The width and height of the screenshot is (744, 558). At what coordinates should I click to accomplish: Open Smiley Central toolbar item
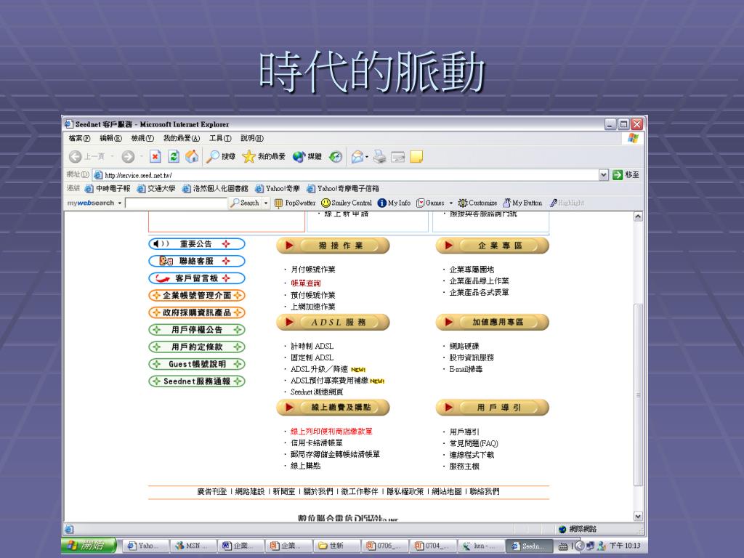(347, 203)
